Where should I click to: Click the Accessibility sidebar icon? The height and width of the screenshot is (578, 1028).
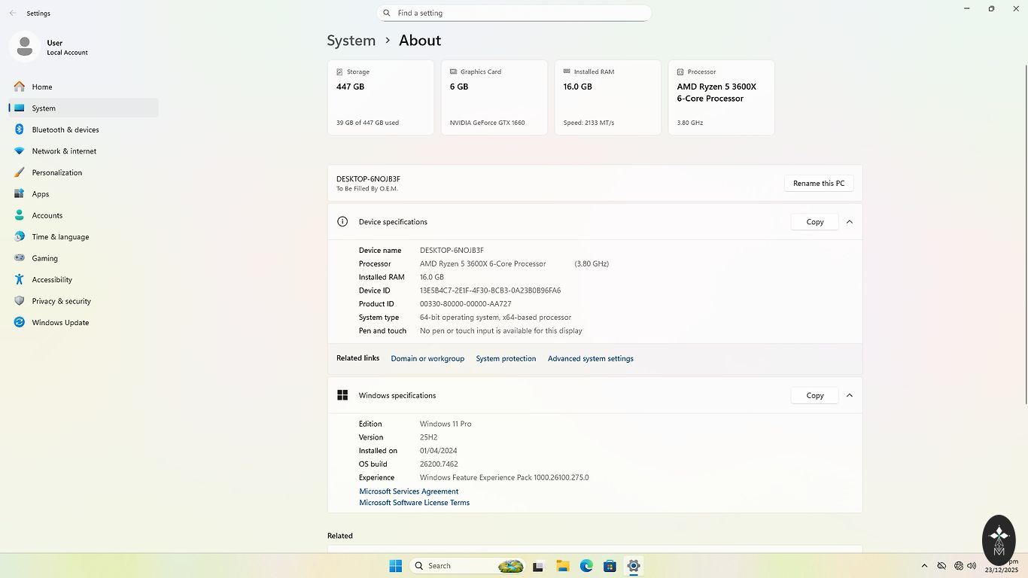tap(20, 279)
